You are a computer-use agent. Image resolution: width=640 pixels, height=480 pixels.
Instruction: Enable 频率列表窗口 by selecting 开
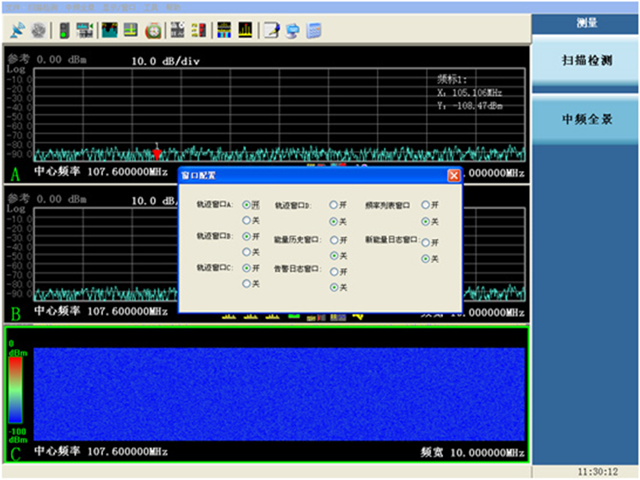[426, 204]
